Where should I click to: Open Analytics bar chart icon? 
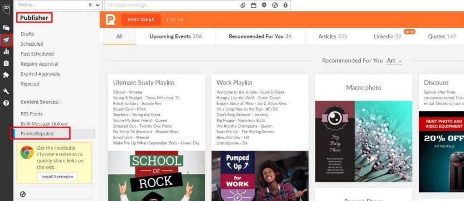[6, 52]
